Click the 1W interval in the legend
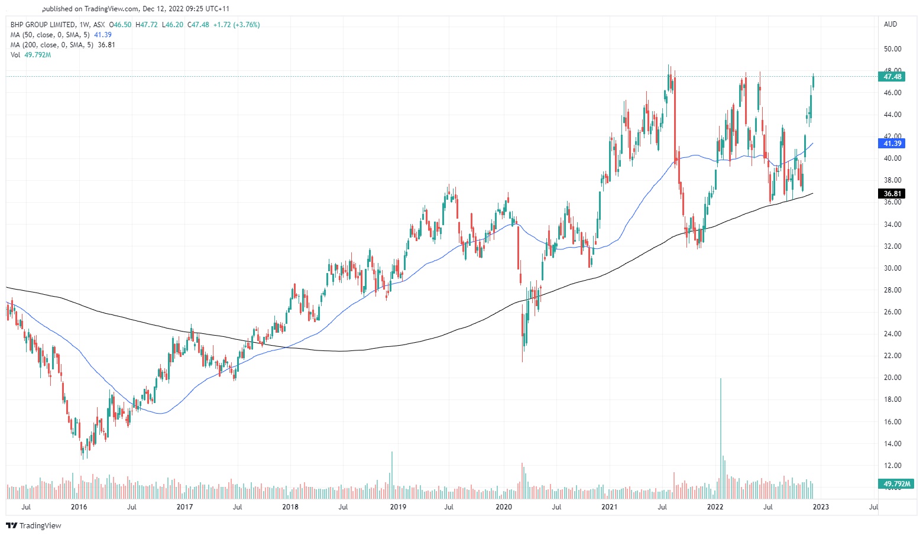923x536 pixels. click(85, 25)
